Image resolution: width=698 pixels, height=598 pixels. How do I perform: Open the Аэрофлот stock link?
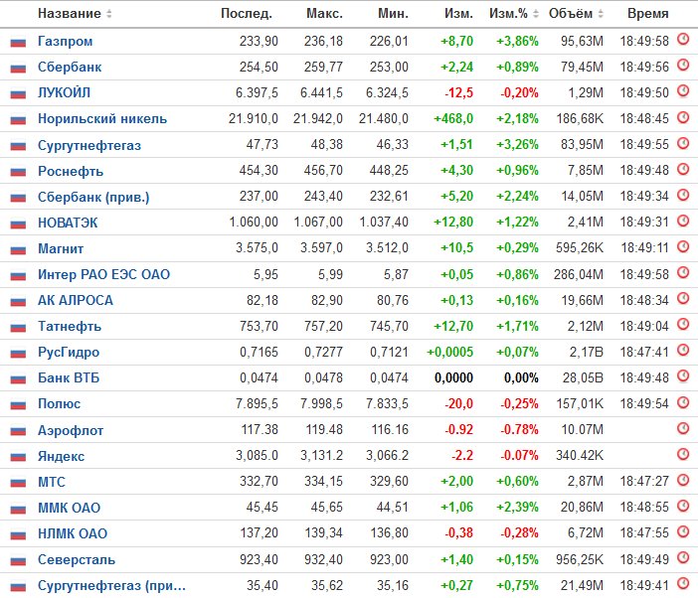click(x=71, y=430)
